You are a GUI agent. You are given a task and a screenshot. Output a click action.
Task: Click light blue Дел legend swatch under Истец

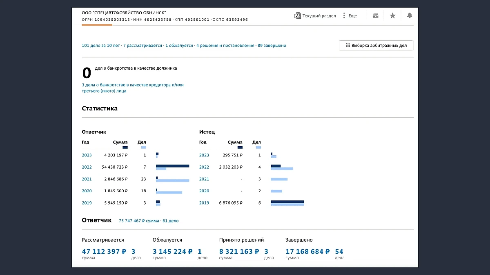[x=258, y=147]
